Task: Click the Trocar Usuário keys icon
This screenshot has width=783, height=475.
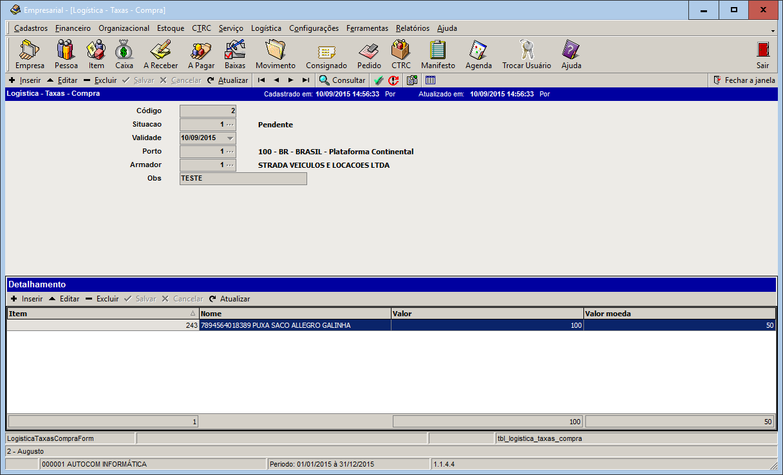Action: pyautogui.click(x=526, y=55)
